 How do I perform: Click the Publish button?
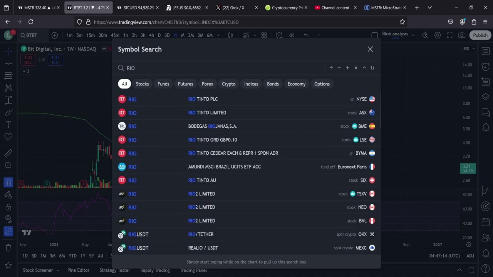point(480,35)
